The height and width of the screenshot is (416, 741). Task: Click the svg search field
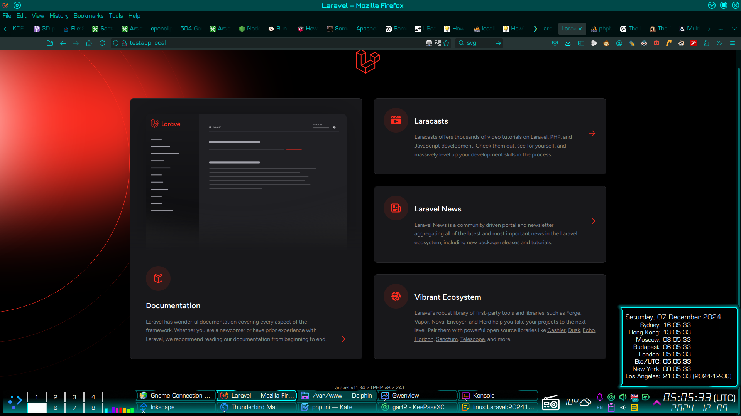pyautogui.click(x=479, y=43)
